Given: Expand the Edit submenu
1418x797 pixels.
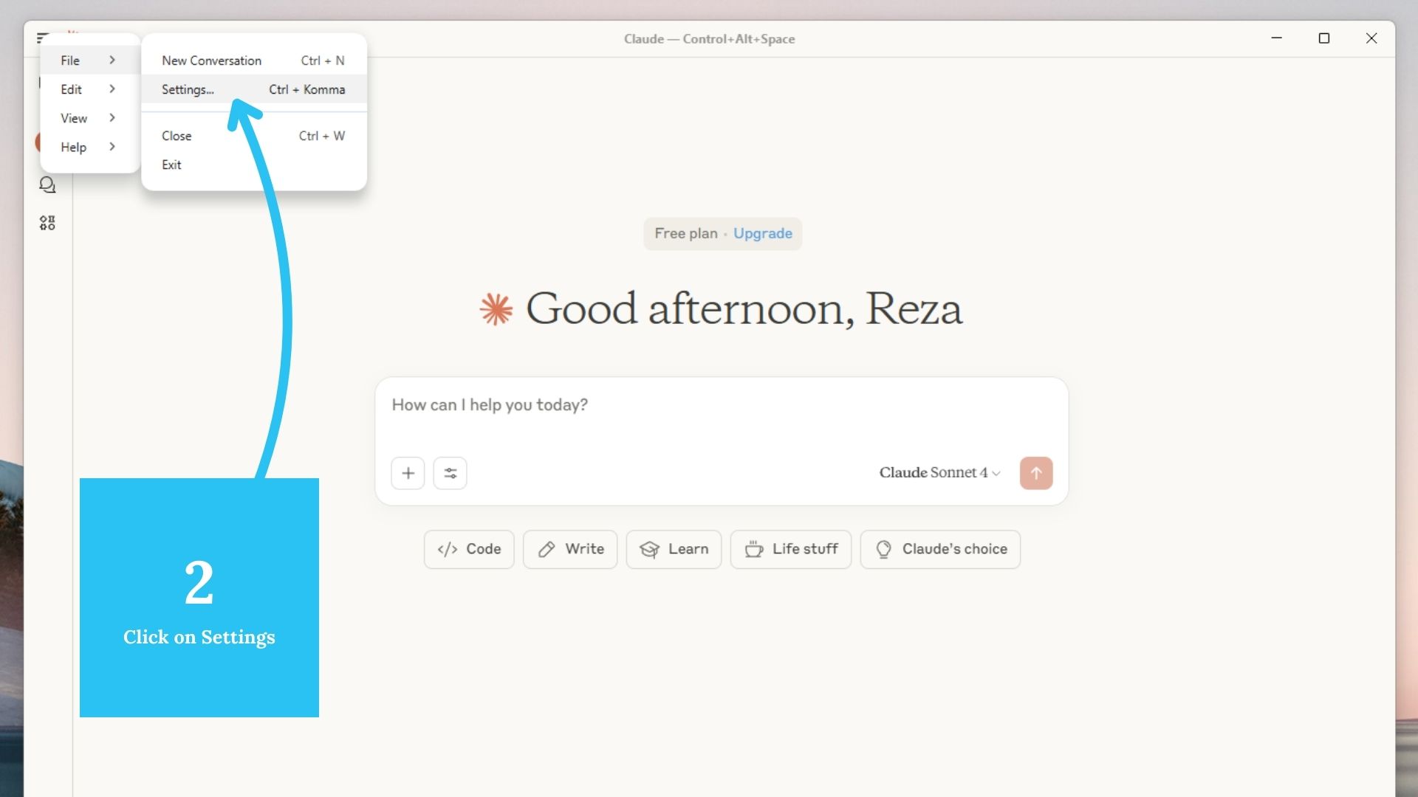Looking at the screenshot, I should point(89,89).
